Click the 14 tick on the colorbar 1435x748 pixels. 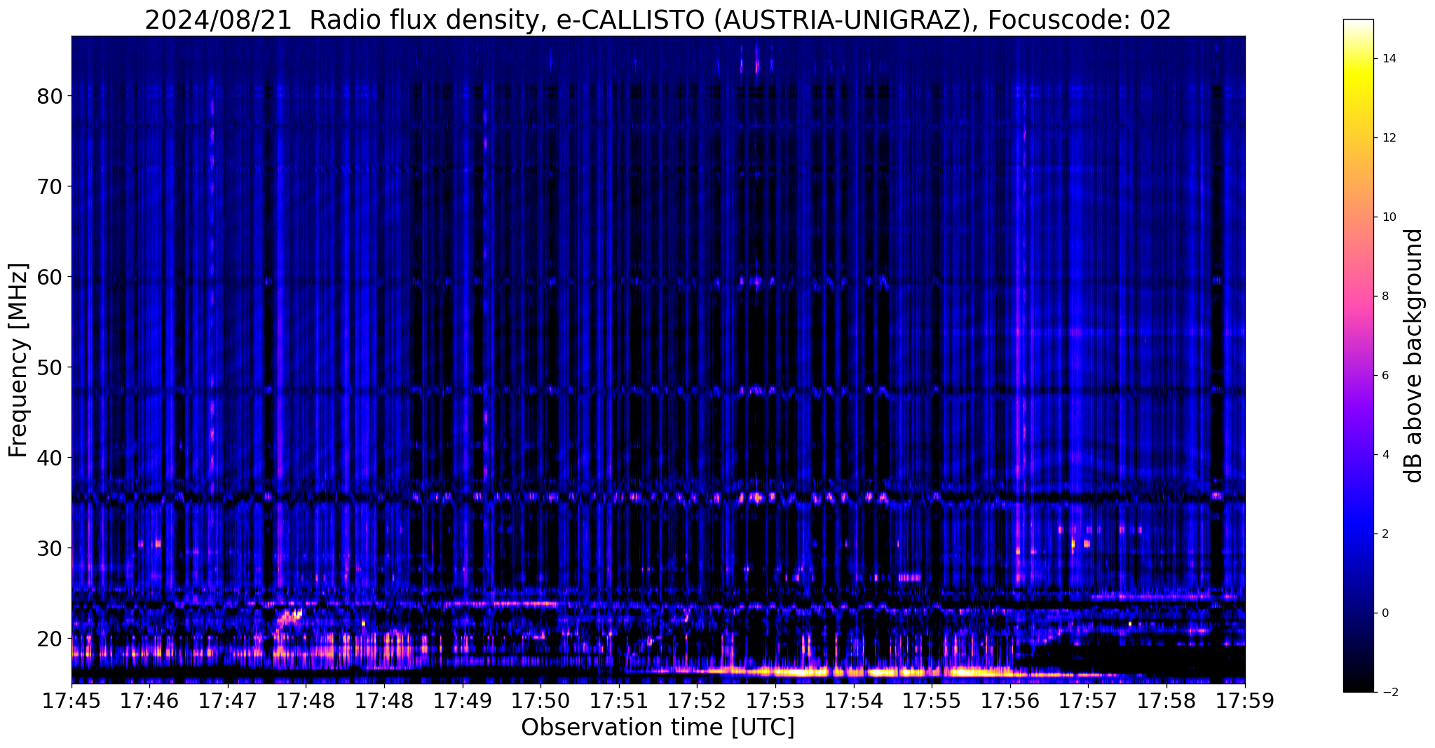pyautogui.click(x=1388, y=59)
